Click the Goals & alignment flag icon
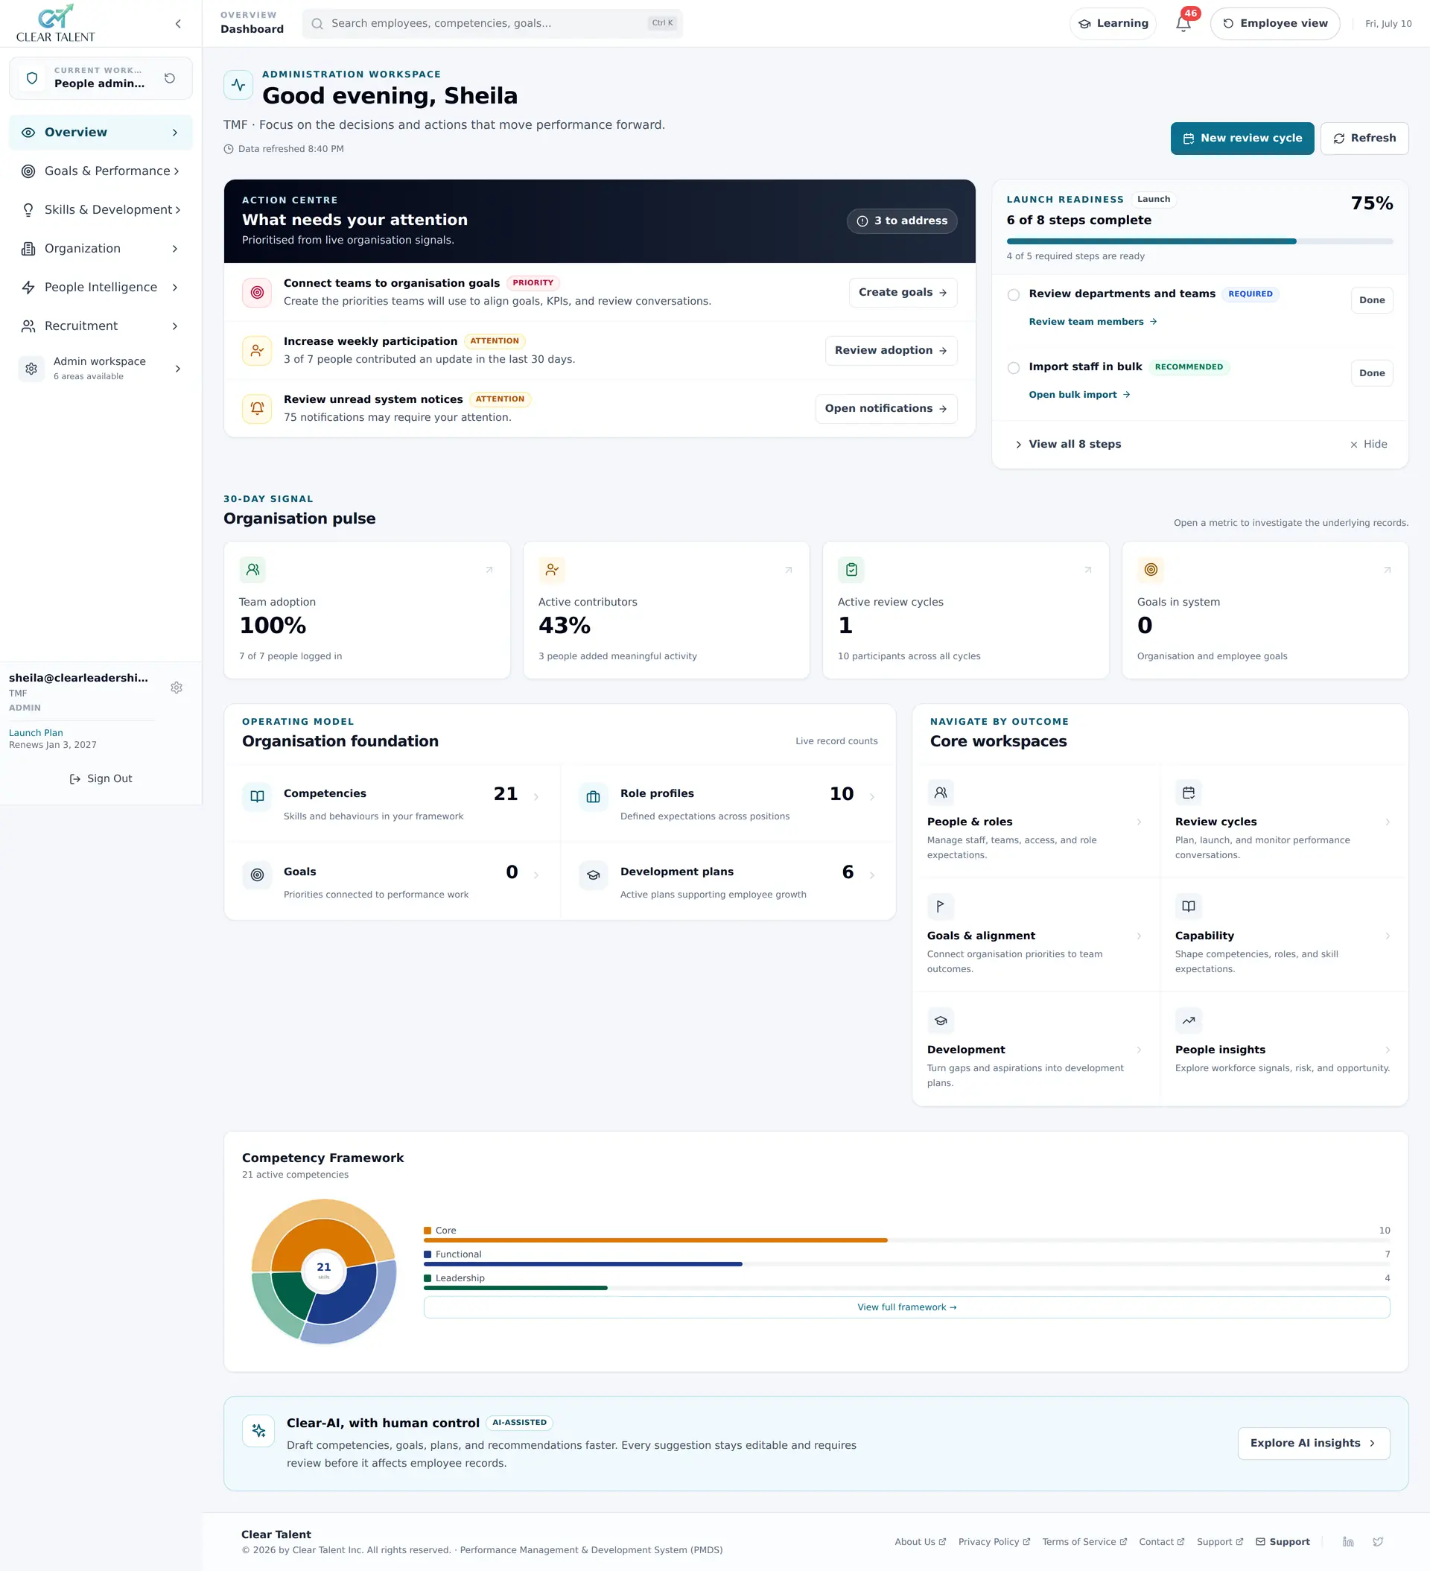This screenshot has height=1571, width=1430. tap(941, 907)
